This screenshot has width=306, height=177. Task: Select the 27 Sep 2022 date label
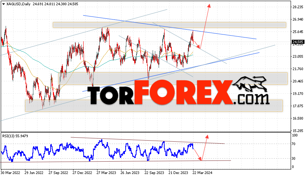coord(58,173)
